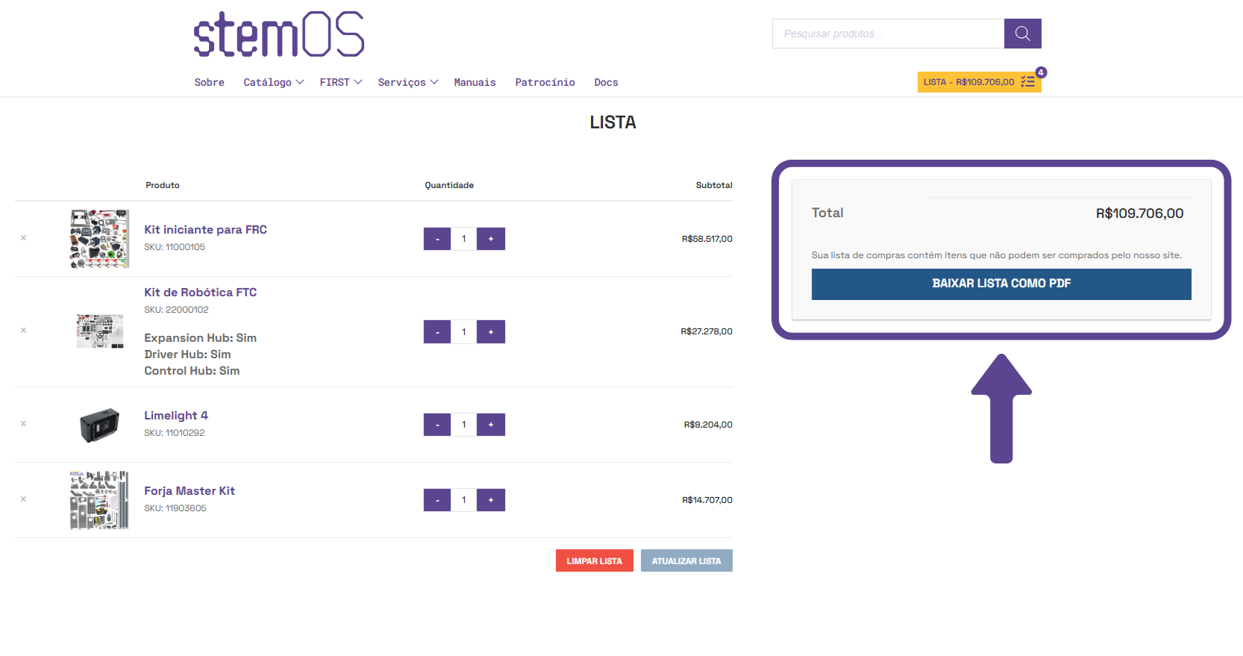Click the magnifying glass search button
1243x656 pixels.
click(1022, 34)
